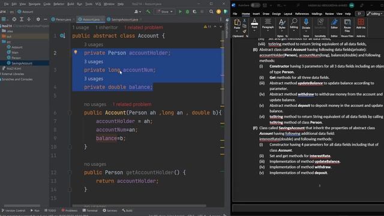Screen dimensions: 384x216
Task: Click Copy icon in Word clipboard group
Action: (x=244, y=26)
